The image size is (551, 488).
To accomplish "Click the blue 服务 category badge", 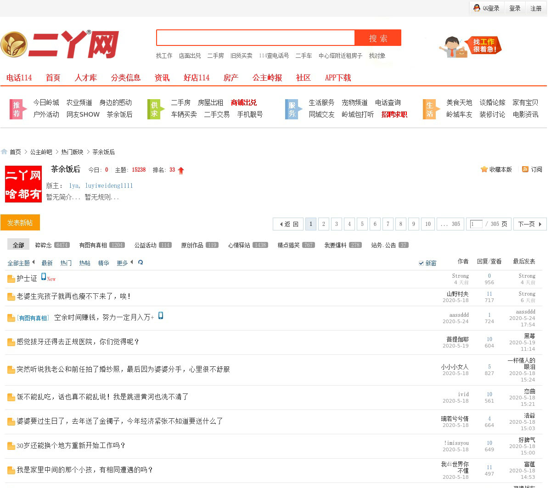I will 294,109.
